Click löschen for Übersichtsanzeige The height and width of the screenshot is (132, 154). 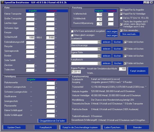(x=117, y=49)
